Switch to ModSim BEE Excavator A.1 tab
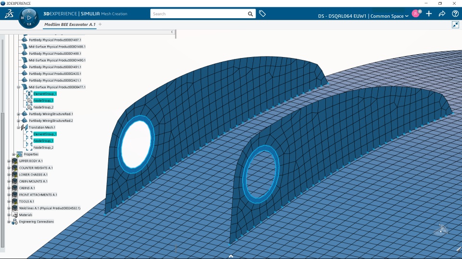The width and height of the screenshot is (462, 259). tap(70, 24)
